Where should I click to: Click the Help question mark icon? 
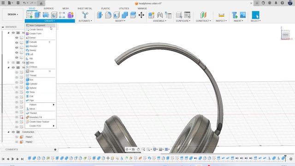[x=282, y=3]
